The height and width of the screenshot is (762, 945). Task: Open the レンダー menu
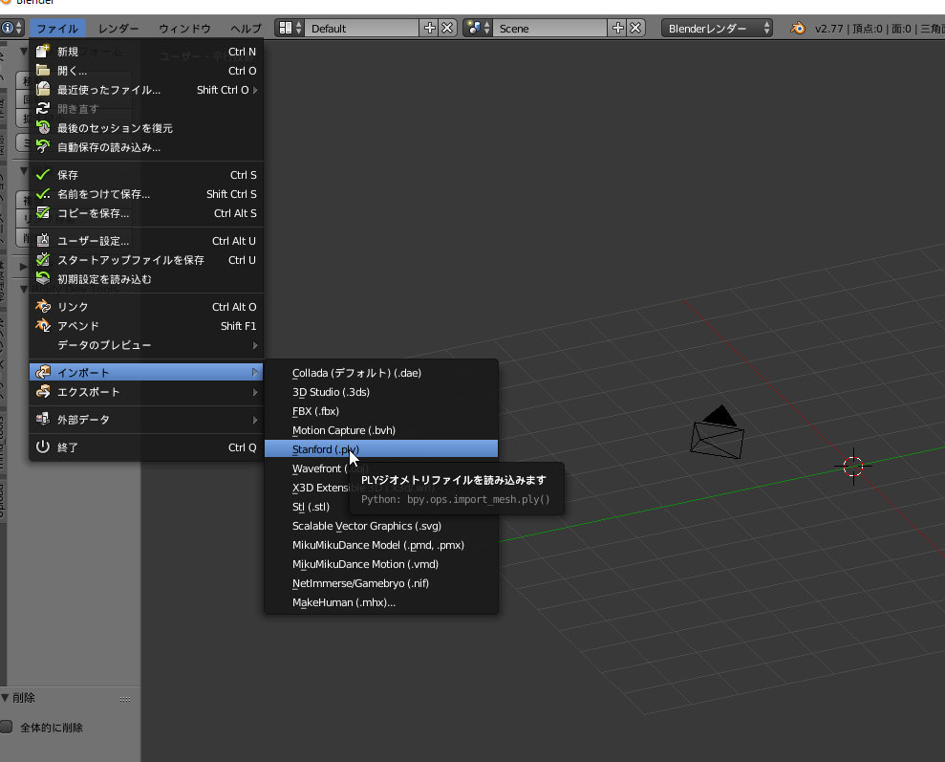118,29
